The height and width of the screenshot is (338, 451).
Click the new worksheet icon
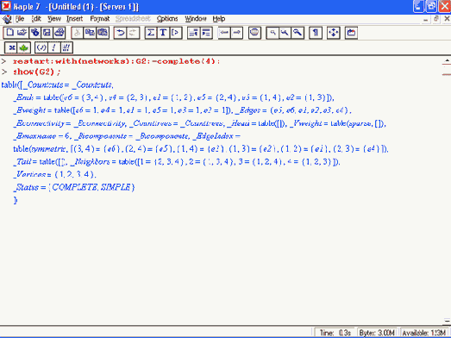[x=10, y=33]
